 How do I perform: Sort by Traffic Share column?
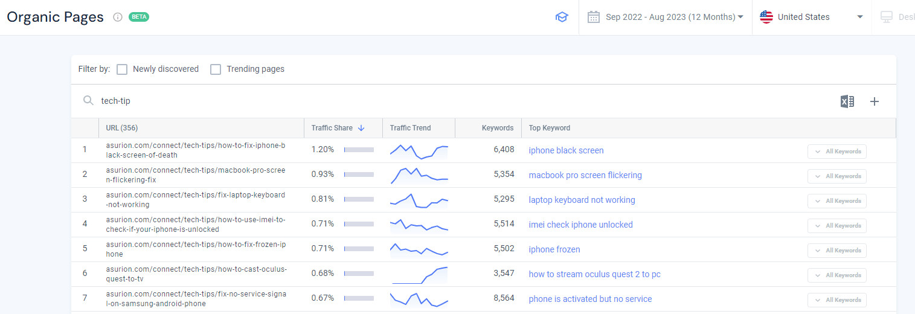point(332,128)
